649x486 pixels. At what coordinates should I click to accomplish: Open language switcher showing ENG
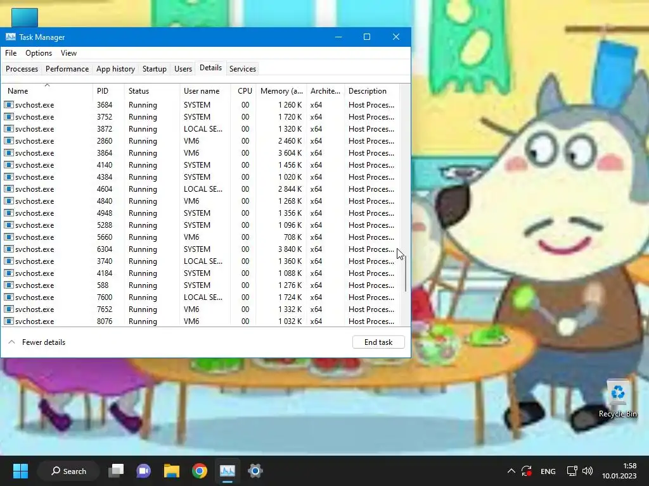[548, 471]
